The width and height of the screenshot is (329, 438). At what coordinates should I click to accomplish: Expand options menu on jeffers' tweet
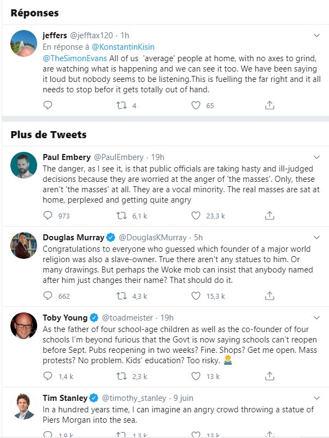[x=316, y=35]
